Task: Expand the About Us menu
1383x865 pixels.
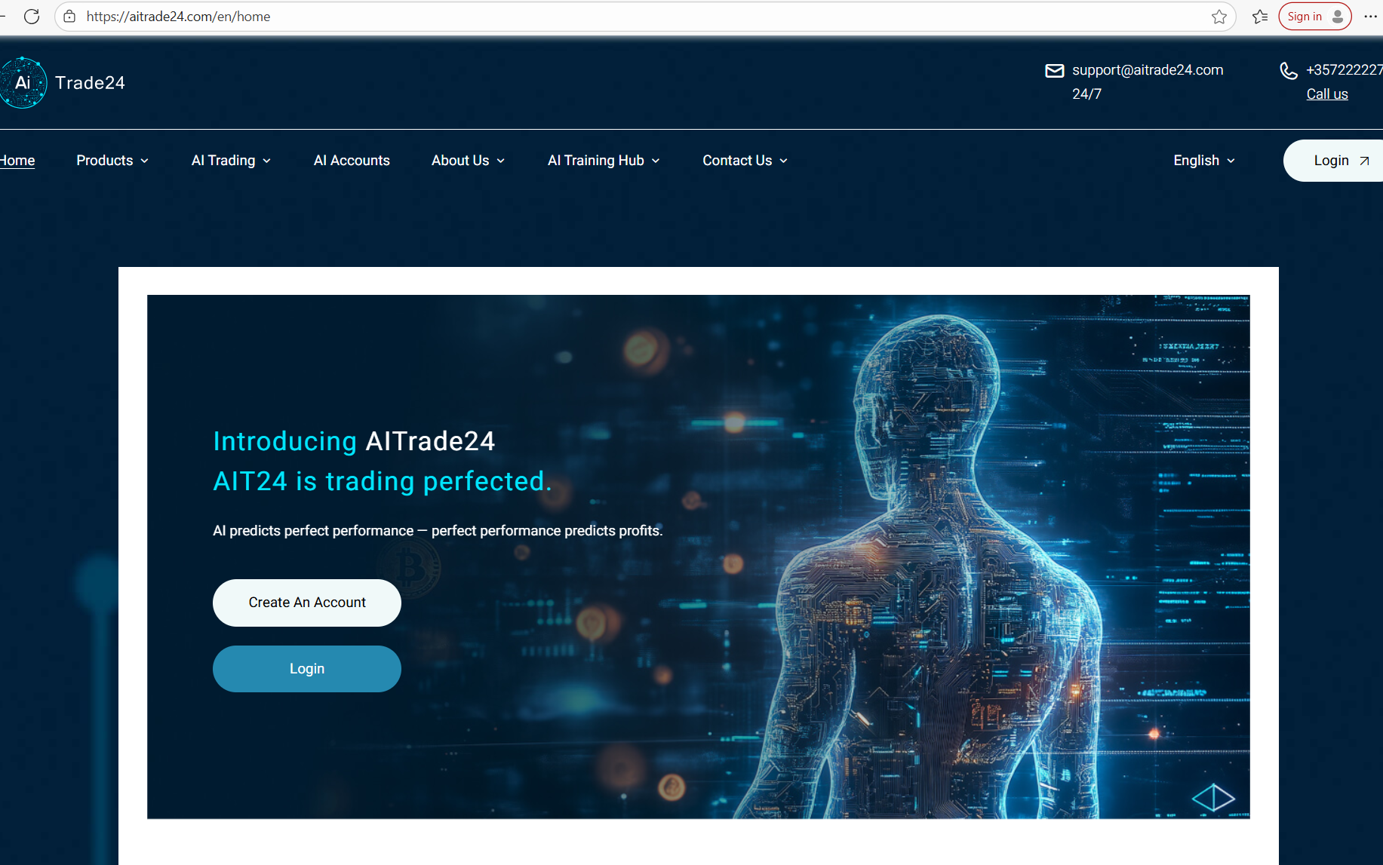Action: click(468, 161)
